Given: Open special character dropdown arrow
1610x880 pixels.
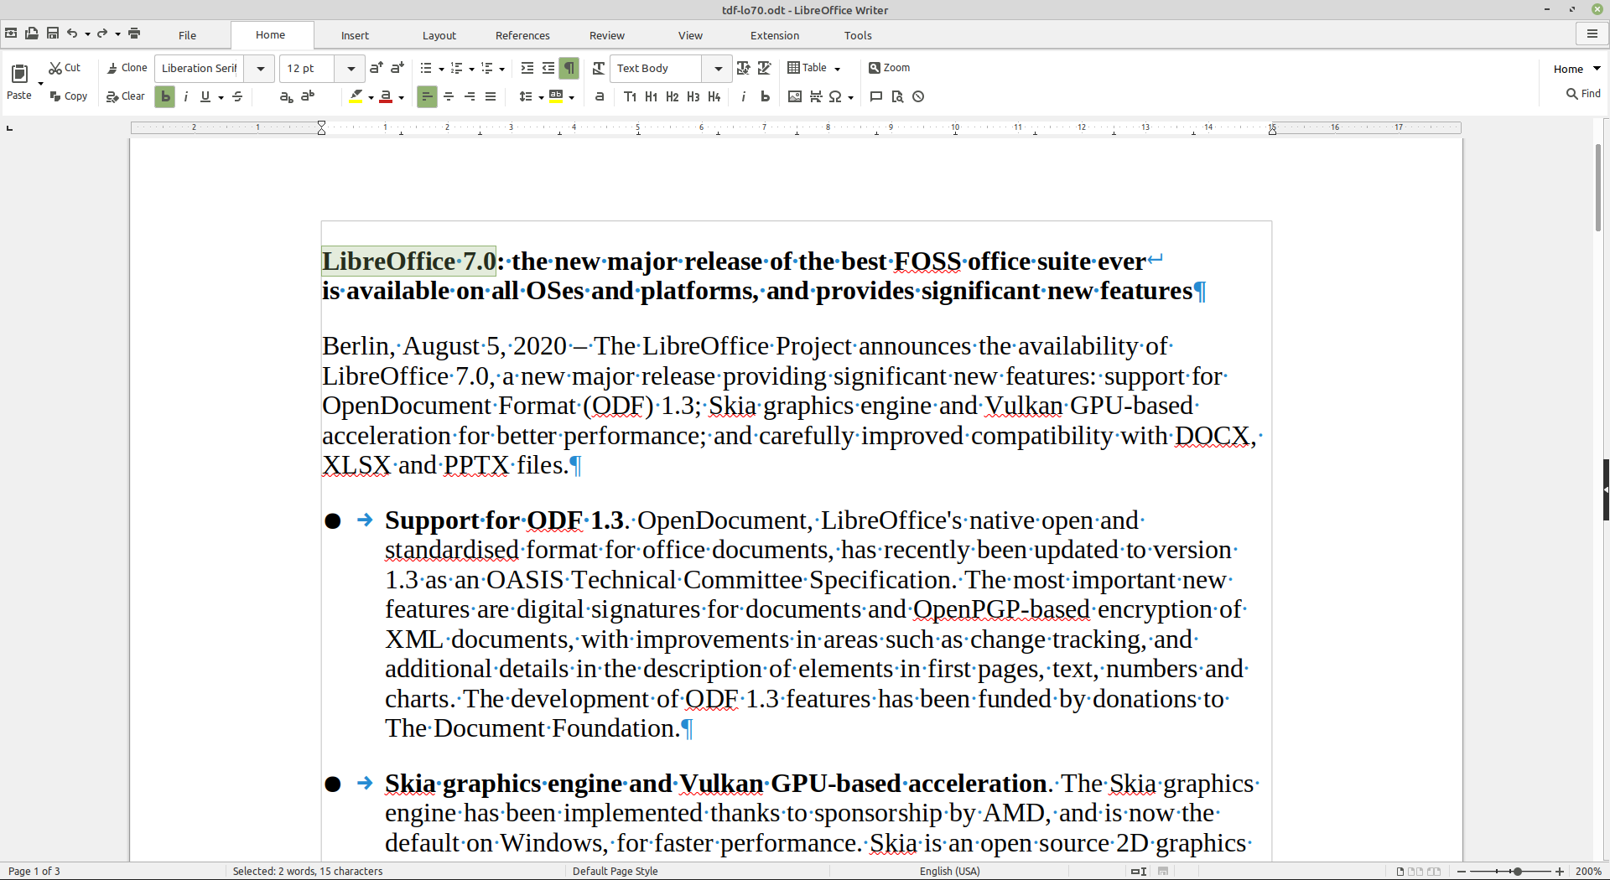Looking at the screenshot, I should pos(851,98).
